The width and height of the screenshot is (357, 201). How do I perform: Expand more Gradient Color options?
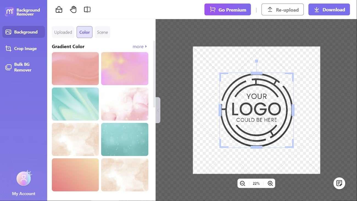[x=140, y=46]
